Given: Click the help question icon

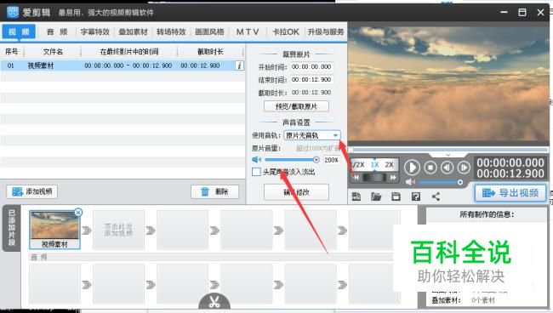Looking at the screenshot, I should pyautogui.click(x=416, y=196).
